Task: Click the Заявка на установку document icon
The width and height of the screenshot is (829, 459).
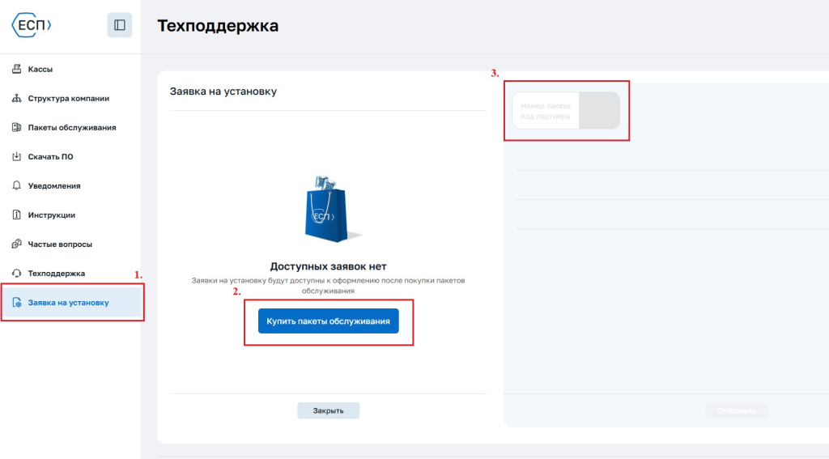Action: click(x=16, y=303)
